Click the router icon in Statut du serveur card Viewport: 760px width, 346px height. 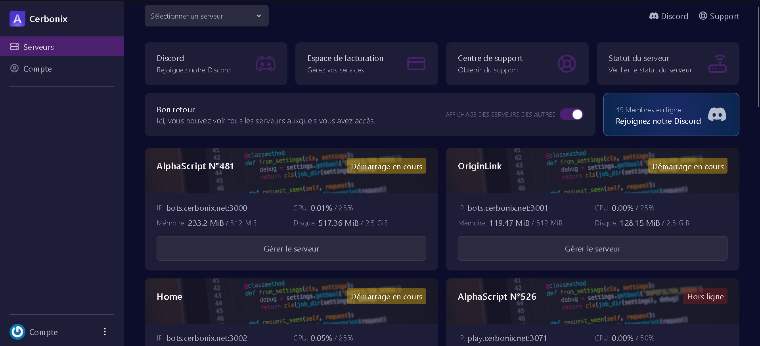point(718,64)
